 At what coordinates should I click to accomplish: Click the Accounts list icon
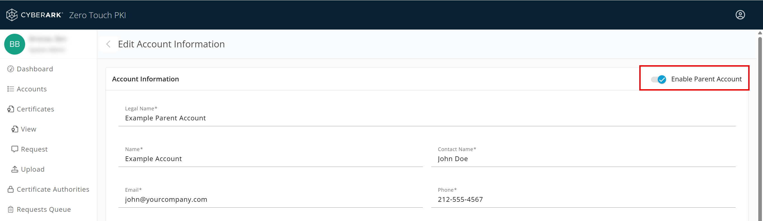(11, 89)
